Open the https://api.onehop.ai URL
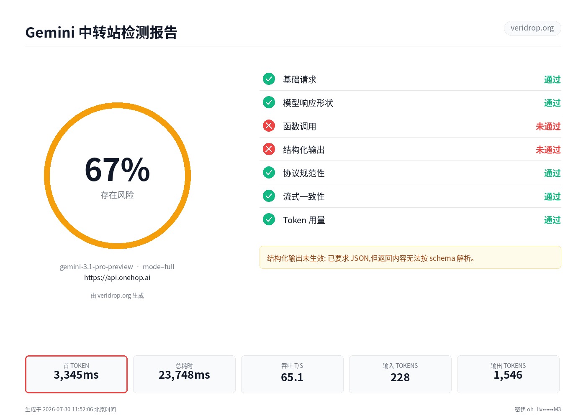Viewport: 586px width, 418px height. click(x=117, y=278)
